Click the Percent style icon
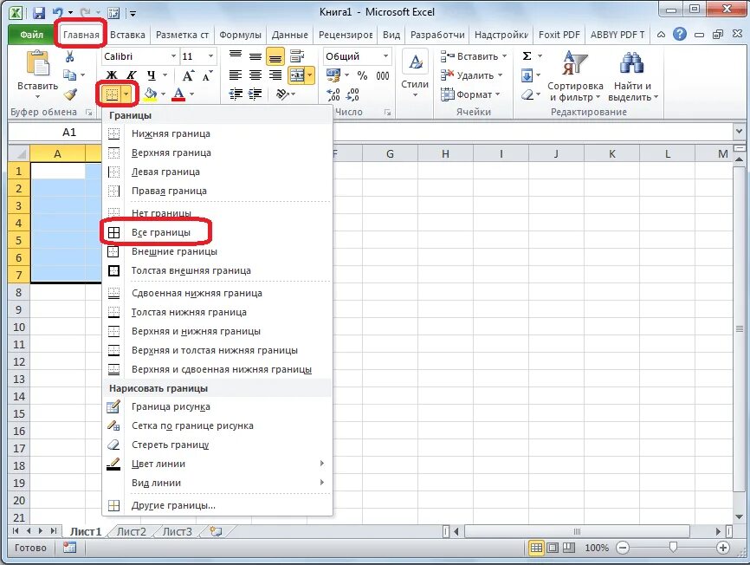This screenshot has width=750, height=565. click(x=363, y=75)
